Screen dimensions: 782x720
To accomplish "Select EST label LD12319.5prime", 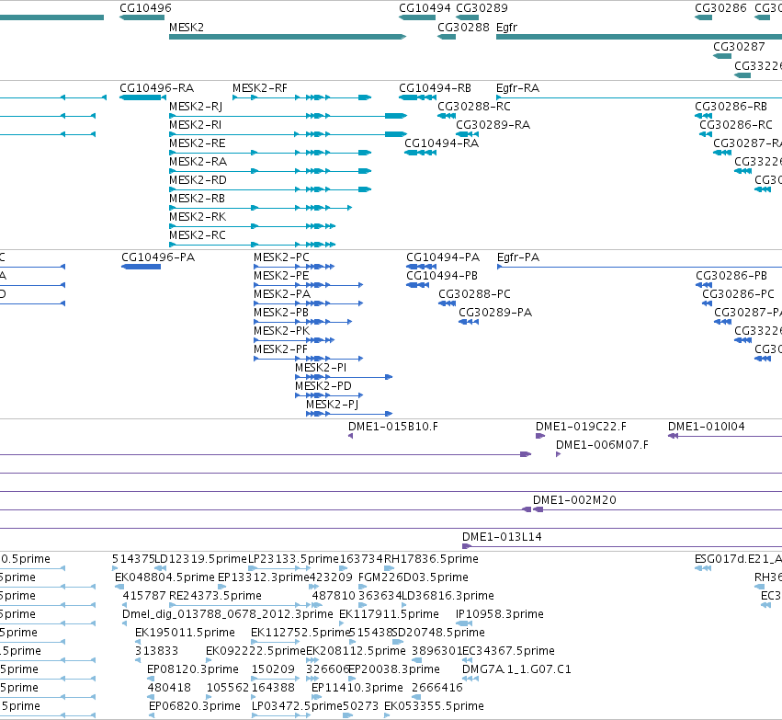I will coord(201,559).
